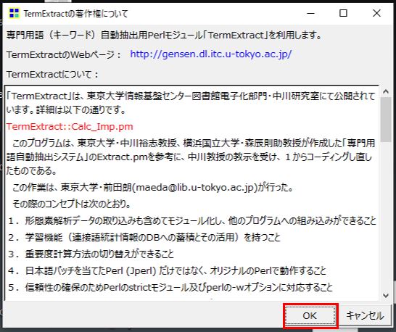
Task: Click the TermExtract app icon in title bar
Action: pyautogui.click(x=14, y=13)
